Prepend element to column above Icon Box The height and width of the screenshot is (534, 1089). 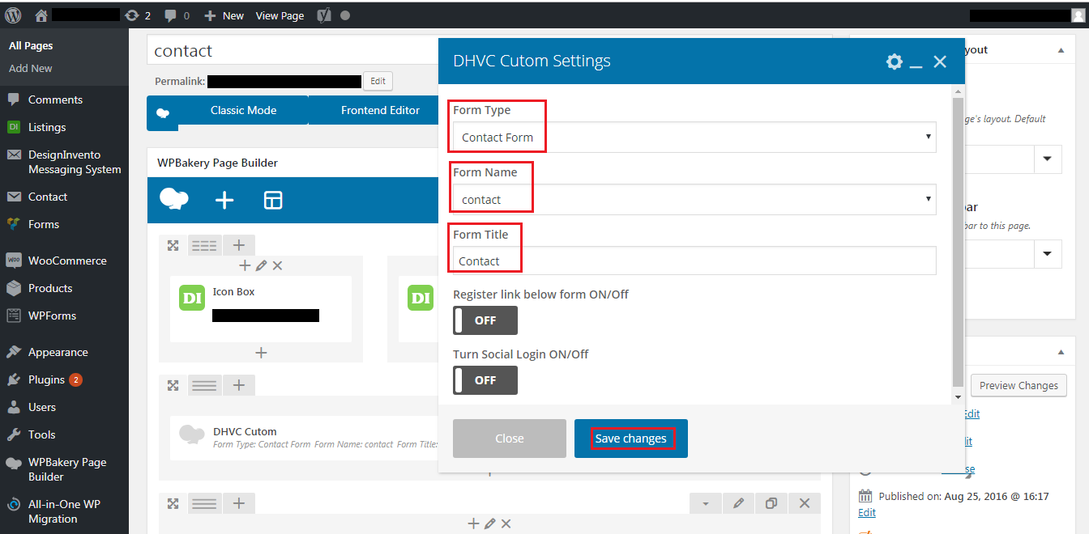pyautogui.click(x=246, y=265)
